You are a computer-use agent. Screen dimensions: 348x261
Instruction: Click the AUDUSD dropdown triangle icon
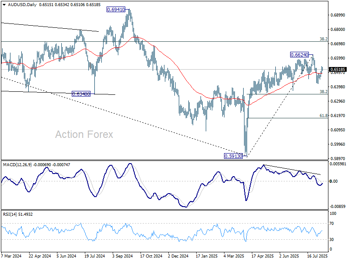click(4, 5)
